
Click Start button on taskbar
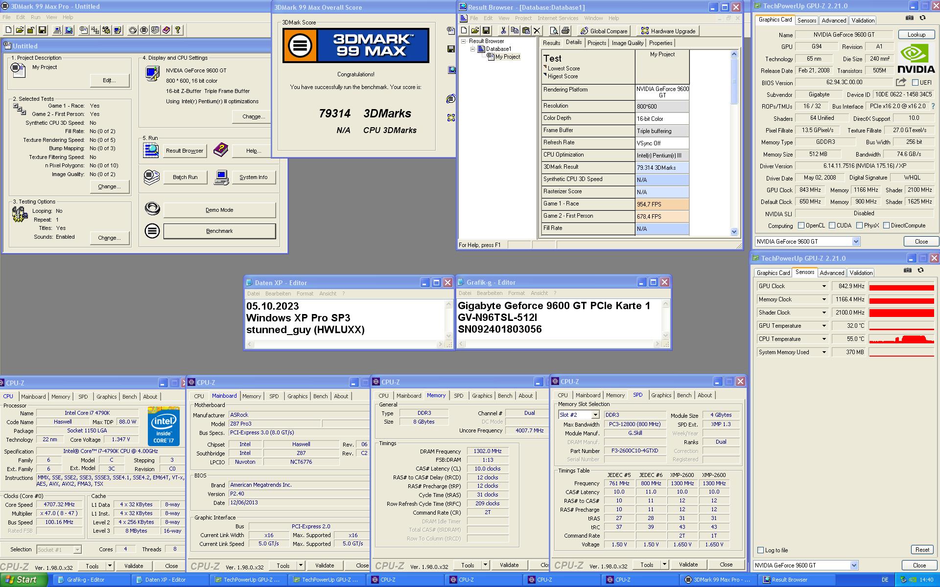click(x=23, y=580)
